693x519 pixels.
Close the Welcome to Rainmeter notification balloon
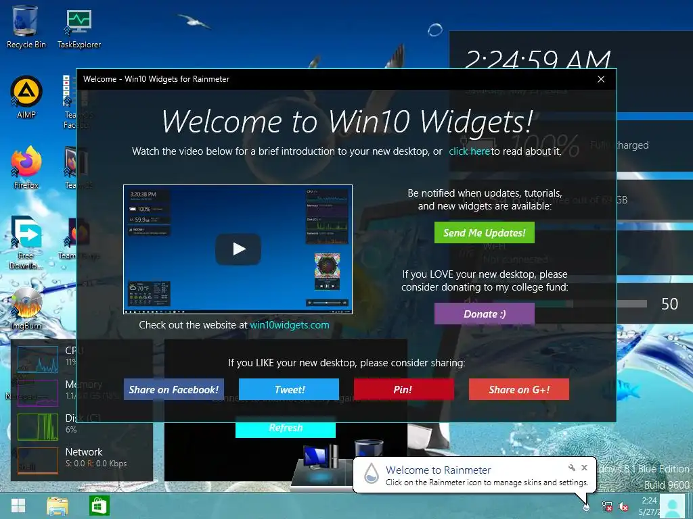[x=584, y=468]
